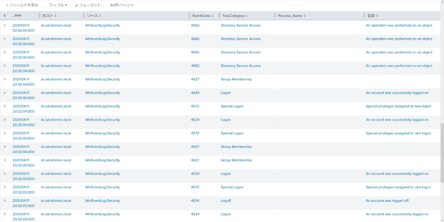Expand the first 4662 event row
The height and width of the screenshot is (222, 444).
point(5,25)
